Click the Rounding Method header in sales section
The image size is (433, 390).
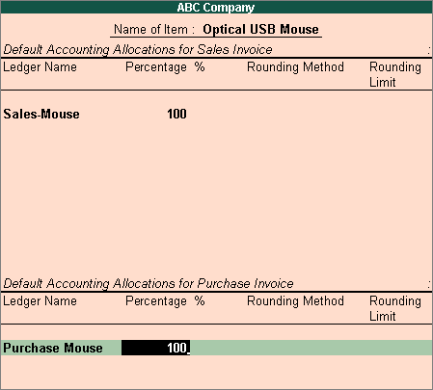(x=295, y=67)
